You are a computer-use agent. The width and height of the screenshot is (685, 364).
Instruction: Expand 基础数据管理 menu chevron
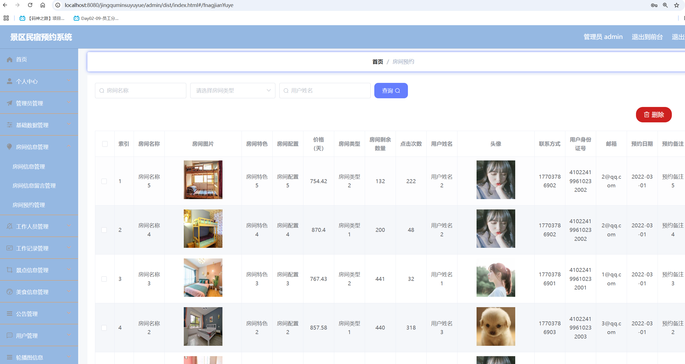coord(69,124)
